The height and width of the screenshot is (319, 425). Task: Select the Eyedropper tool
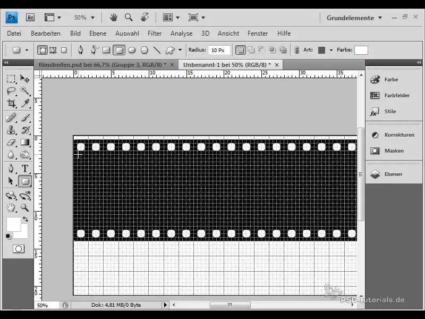pyautogui.click(x=24, y=103)
